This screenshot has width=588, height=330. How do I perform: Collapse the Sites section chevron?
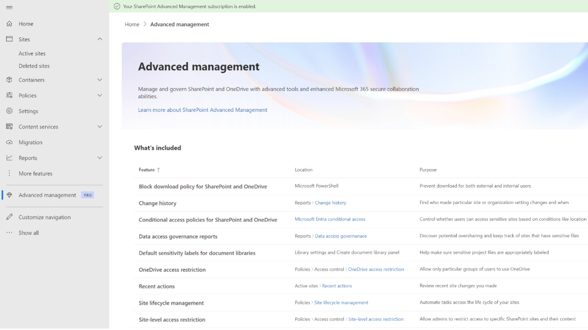tap(100, 39)
